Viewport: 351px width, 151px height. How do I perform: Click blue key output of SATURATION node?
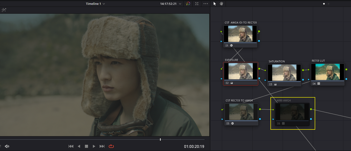tap(303, 80)
